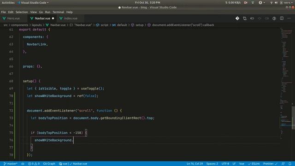Click line number 72 in the gutter
Image resolution: width=295 pixels, height=166 pixels.
click(x=11, y=111)
